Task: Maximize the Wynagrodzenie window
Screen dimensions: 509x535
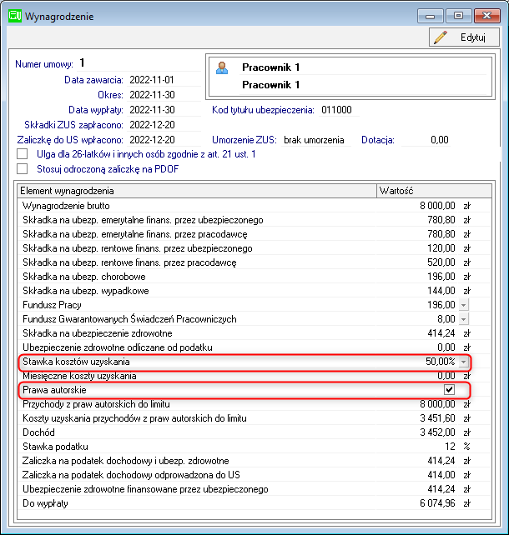Action: 458,16
